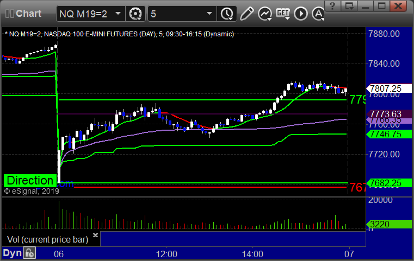Viewport: 414px width, 261px height.
Task: Minimize the chart window
Action: click(366, 6)
